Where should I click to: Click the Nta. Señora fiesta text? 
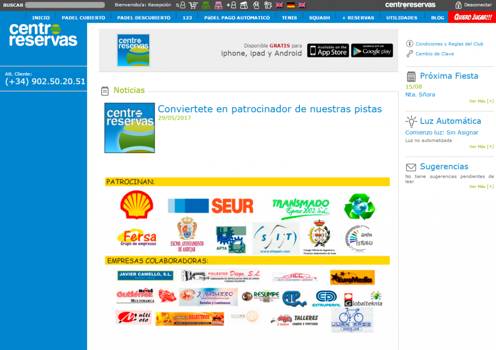[x=420, y=94]
